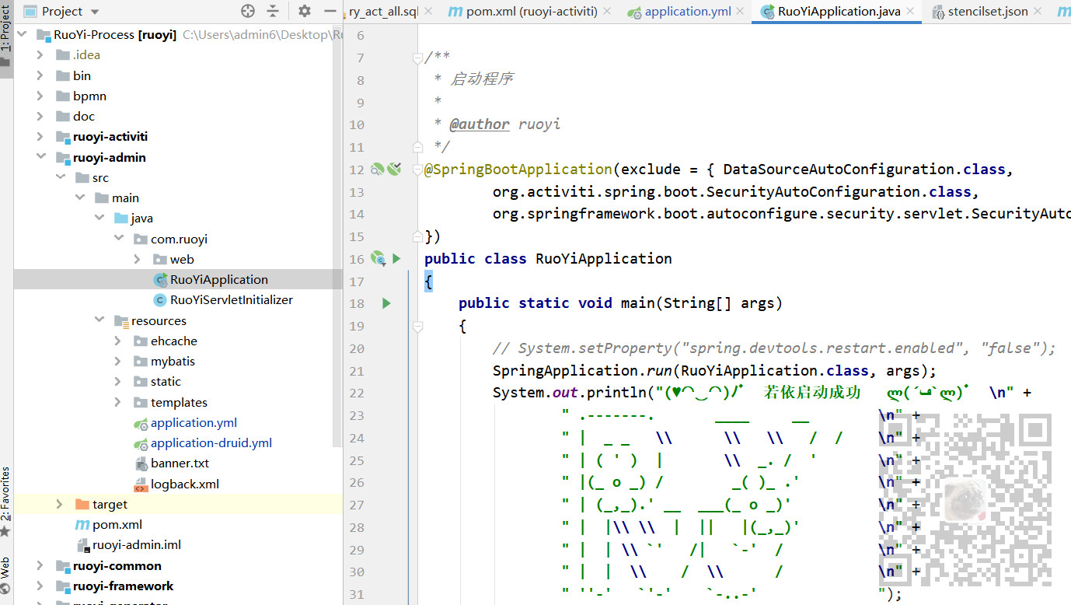Click the locate-in-project target icon
Screen dimensions: 1071x605
click(x=248, y=11)
